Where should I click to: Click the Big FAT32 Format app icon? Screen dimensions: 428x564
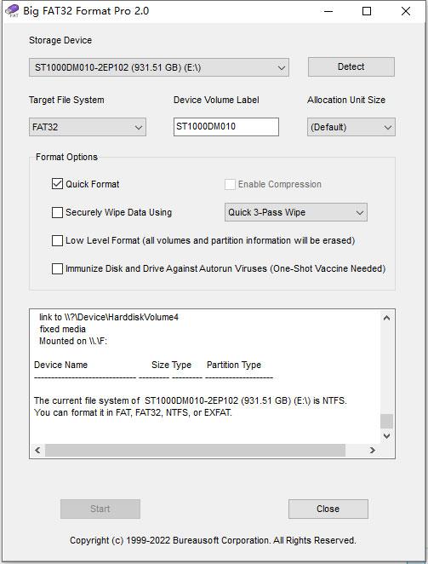(x=12, y=10)
